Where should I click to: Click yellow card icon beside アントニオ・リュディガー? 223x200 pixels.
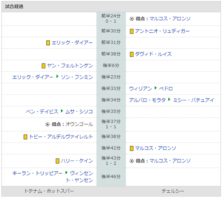pyautogui.click(x=132, y=31)
